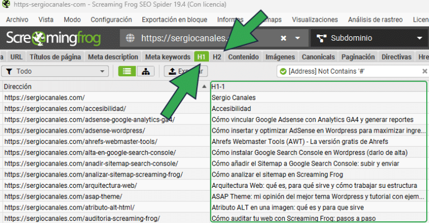Screen dimensions: 429x223
Task: Click the URL address input field
Action: (x=207, y=38)
